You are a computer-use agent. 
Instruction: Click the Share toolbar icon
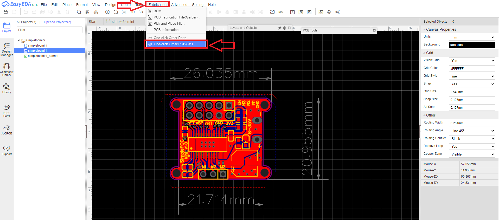(x=337, y=12)
